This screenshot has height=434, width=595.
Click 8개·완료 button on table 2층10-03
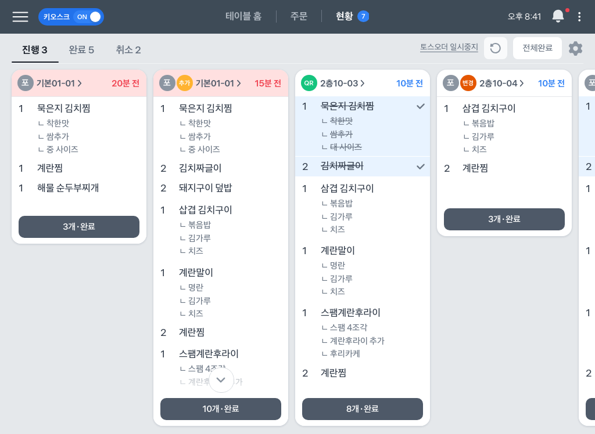pos(362,408)
